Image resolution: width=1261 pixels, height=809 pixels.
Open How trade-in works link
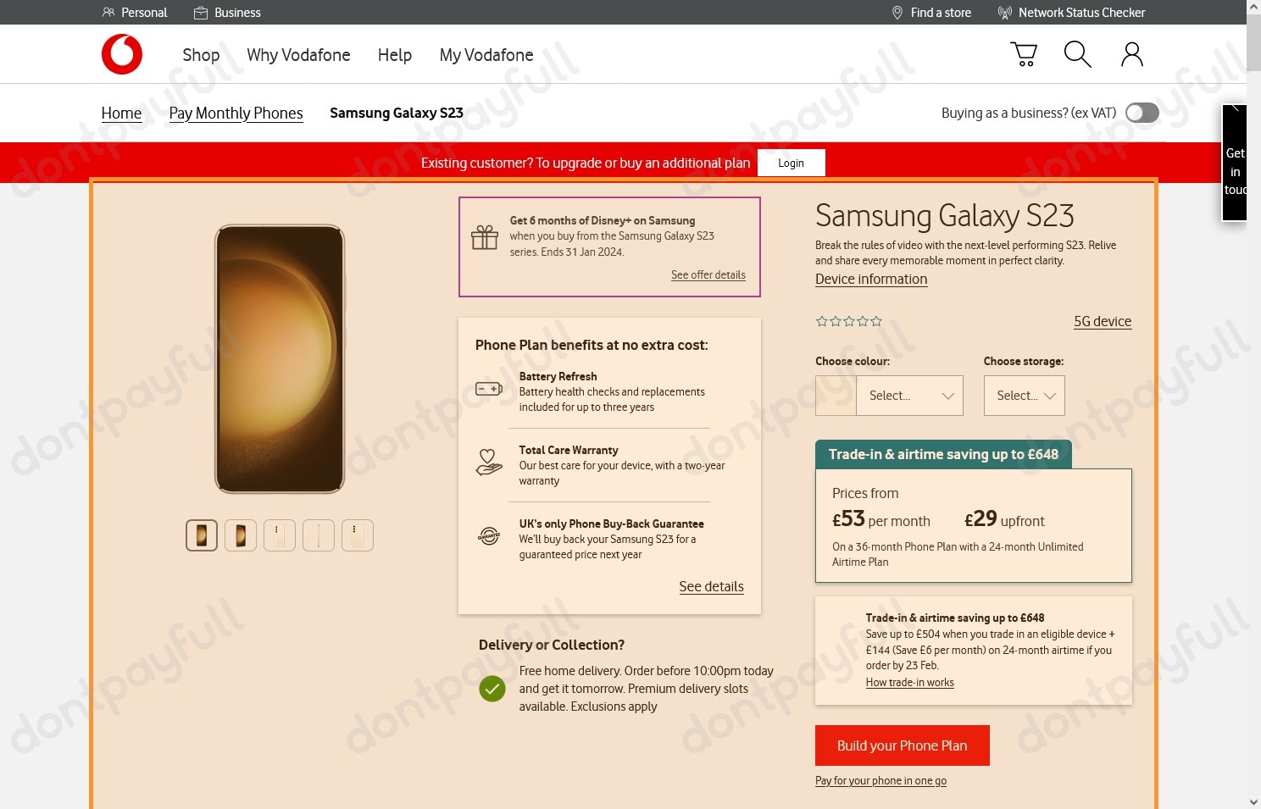(910, 683)
